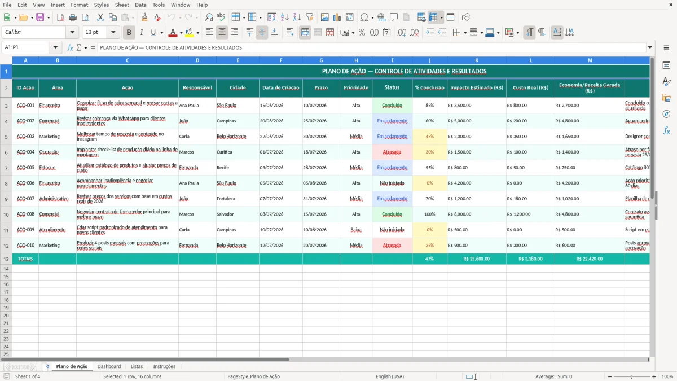The image size is (677, 381).
Task: Apply red font color swatch
Action: [173, 33]
